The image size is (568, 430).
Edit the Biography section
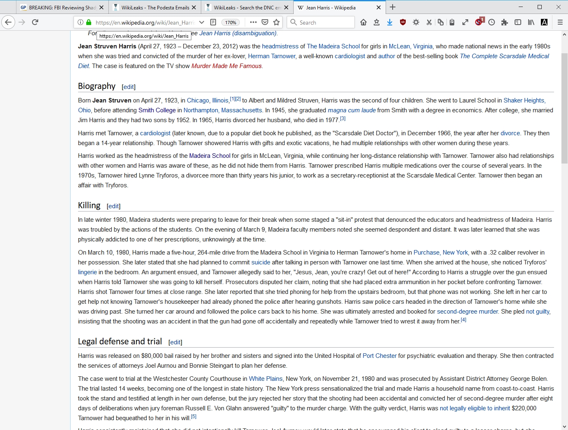coord(129,87)
